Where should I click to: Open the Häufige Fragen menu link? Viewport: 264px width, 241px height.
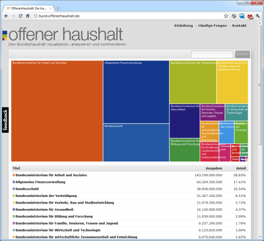(x=213, y=25)
